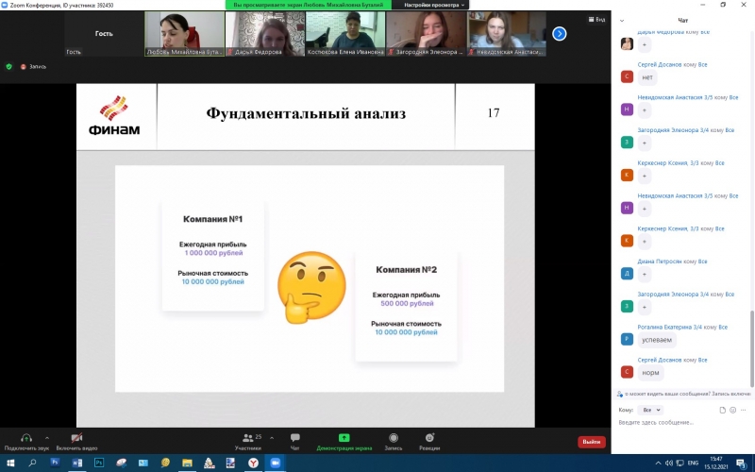Viewport: 755px width, 472px height.
Task: Open the notification center icon
Action: point(741,463)
